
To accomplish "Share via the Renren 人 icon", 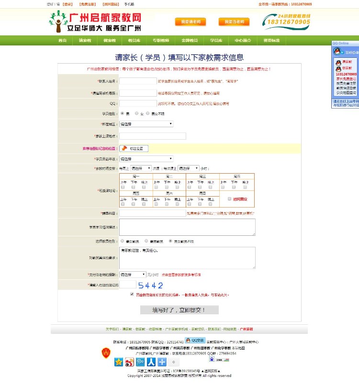I will (x=151, y=362).
